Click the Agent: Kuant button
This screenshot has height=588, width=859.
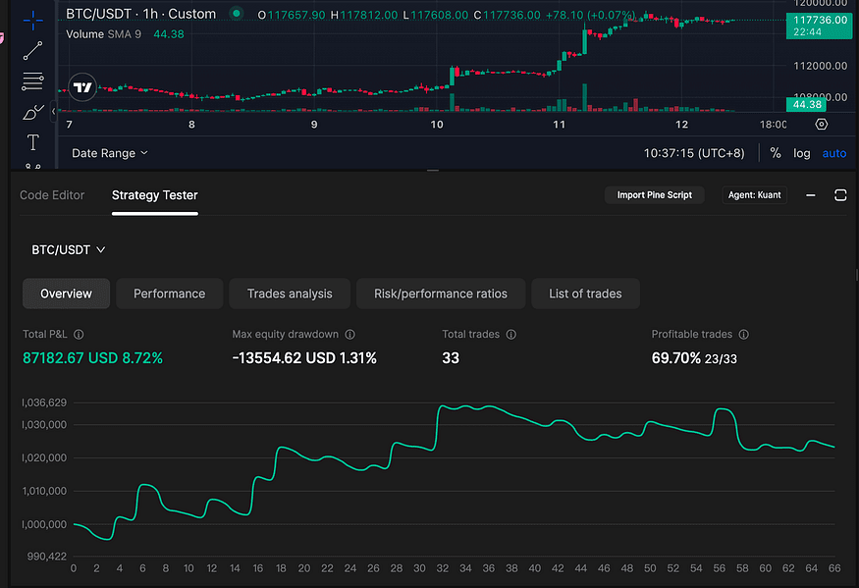click(x=754, y=195)
